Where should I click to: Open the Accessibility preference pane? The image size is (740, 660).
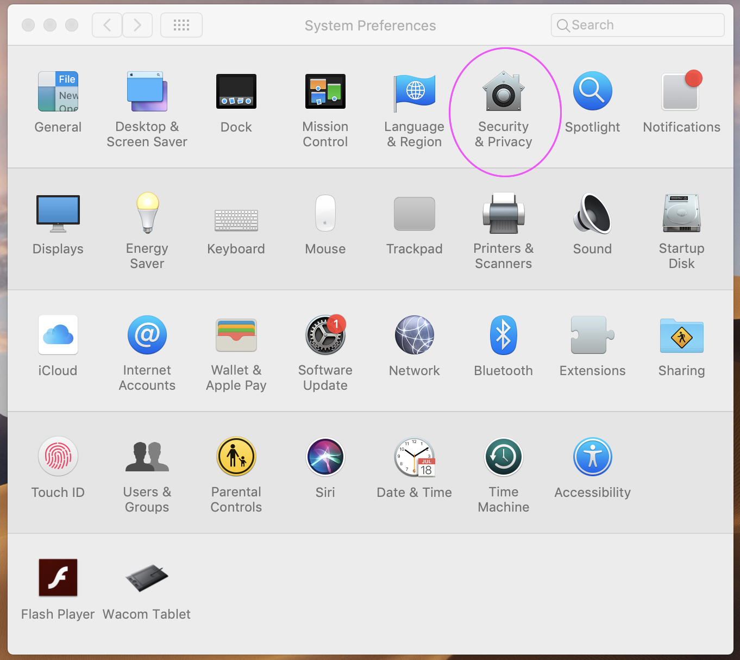click(x=592, y=457)
